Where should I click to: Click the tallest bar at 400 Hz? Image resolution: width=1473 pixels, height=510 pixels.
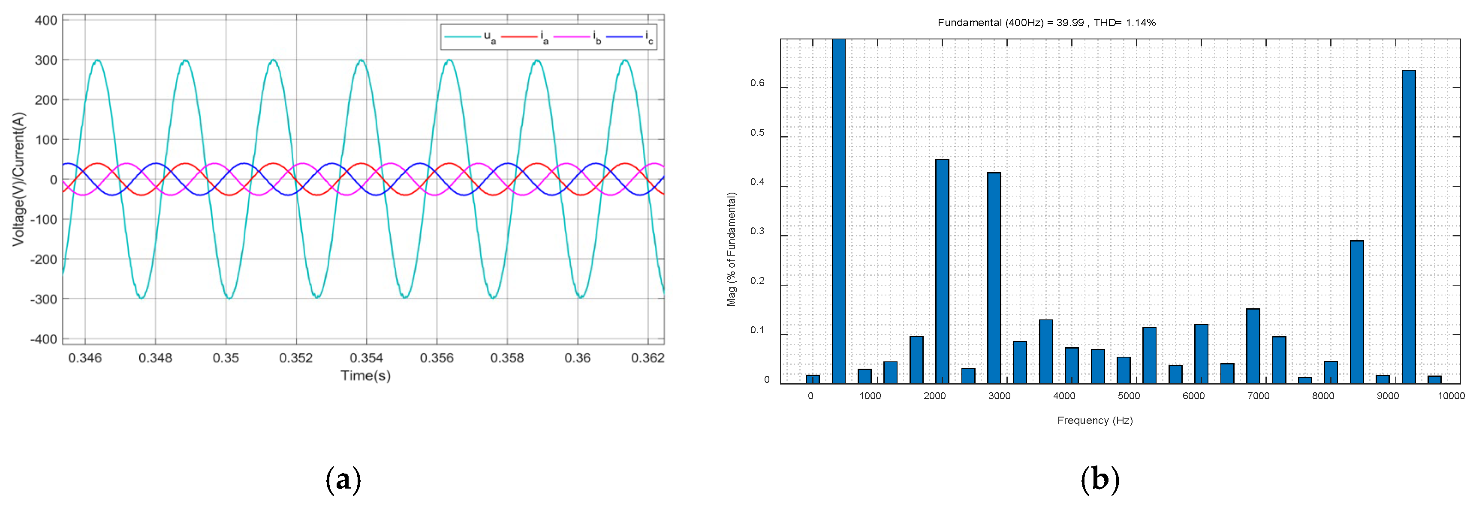(x=839, y=211)
